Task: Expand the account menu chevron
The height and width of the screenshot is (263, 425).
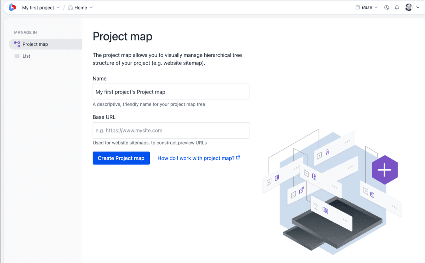Action: (x=418, y=7)
